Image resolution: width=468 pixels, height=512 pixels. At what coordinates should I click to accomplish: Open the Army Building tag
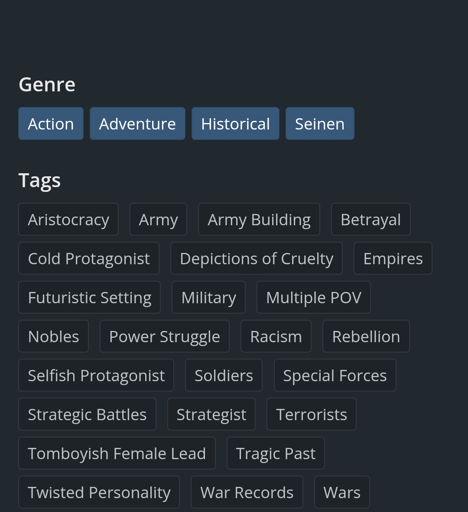point(259,220)
